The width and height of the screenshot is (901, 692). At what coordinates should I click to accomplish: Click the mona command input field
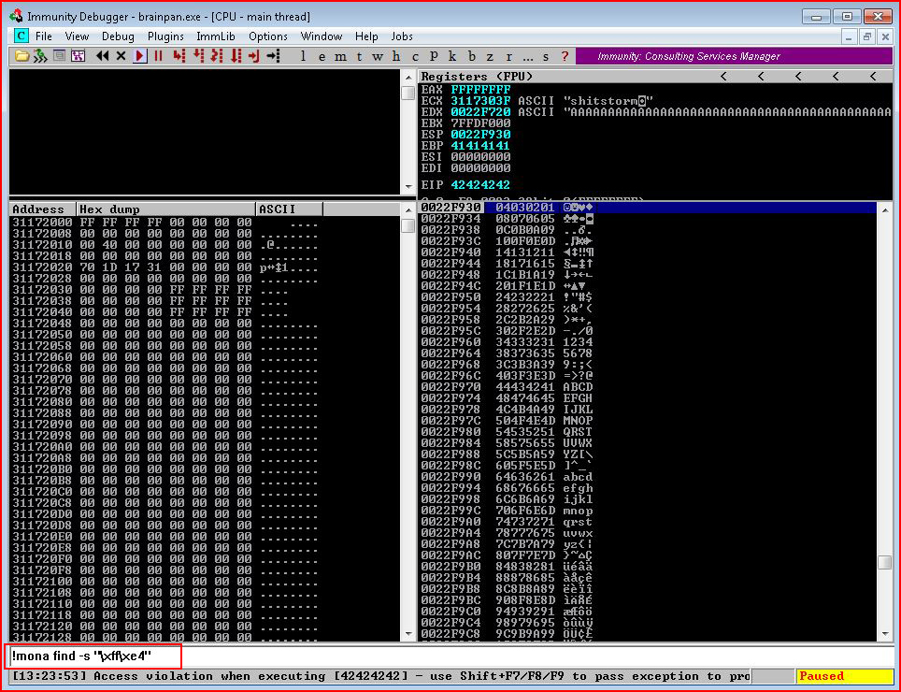[x=450, y=656]
